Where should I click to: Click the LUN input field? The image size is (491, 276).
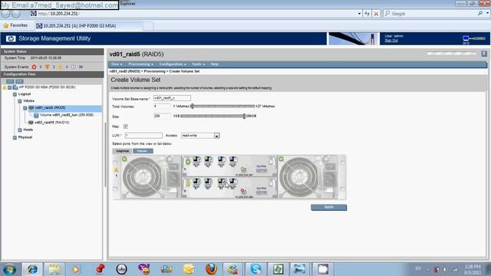coord(143,136)
